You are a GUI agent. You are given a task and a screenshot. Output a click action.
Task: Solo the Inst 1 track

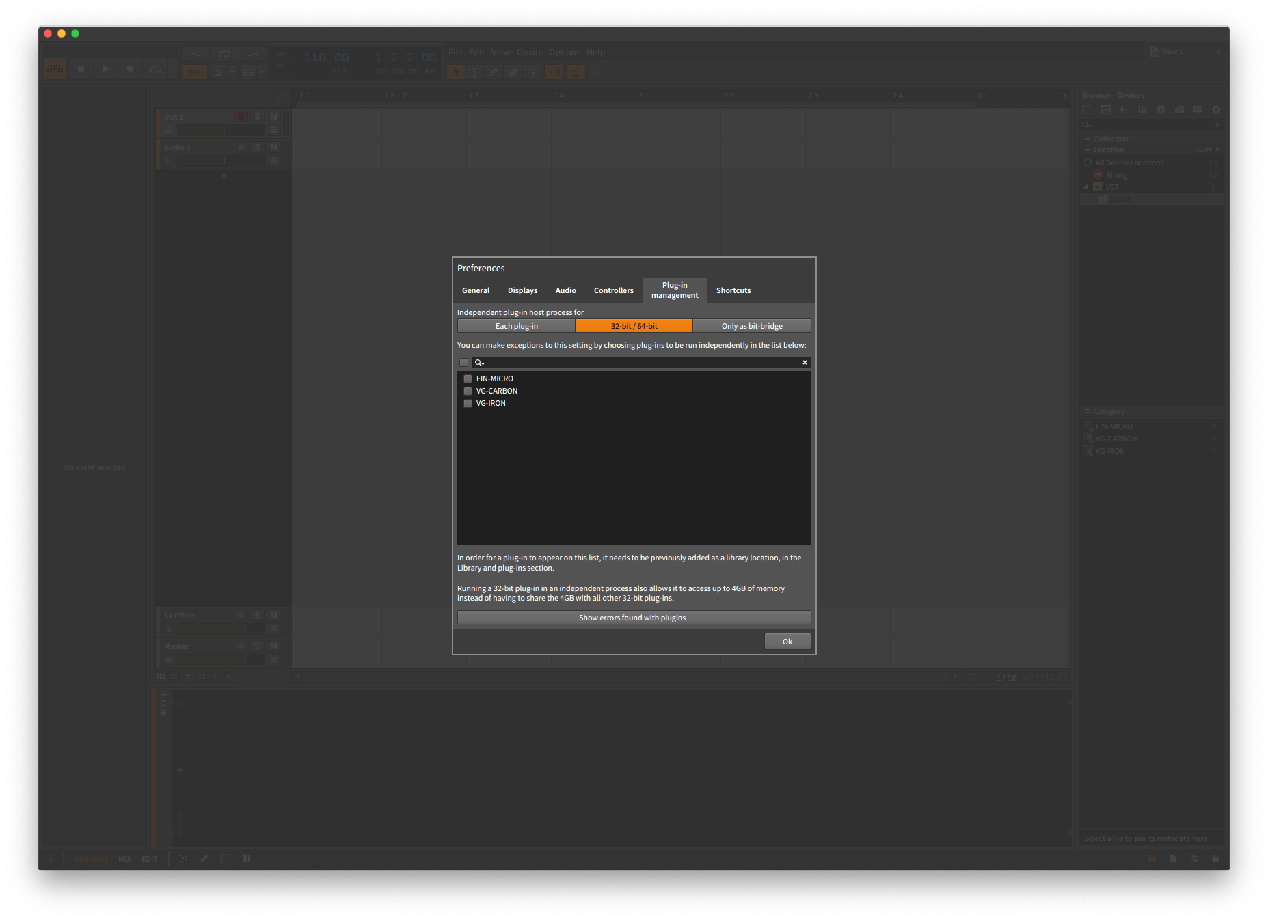tap(257, 117)
